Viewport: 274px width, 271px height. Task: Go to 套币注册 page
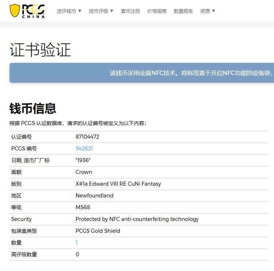130,11
